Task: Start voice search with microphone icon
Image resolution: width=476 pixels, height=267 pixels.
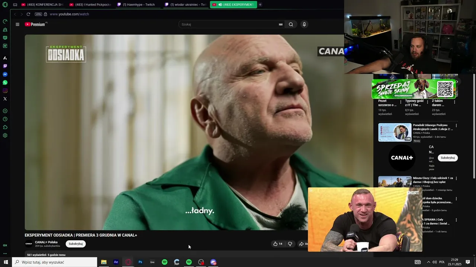Action: point(304,24)
